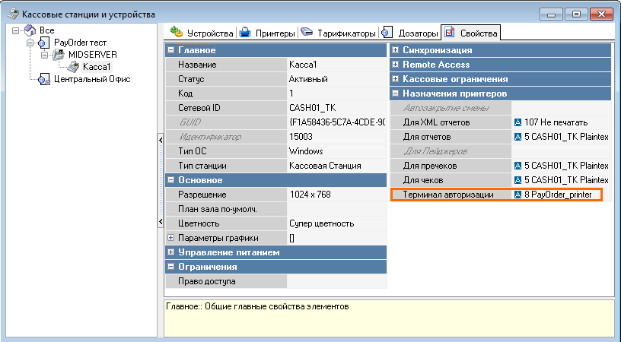
Task: Expand the Синхронизация section
Action: [396, 50]
